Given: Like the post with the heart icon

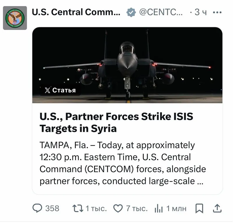Looking at the screenshot, I should point(118,208).
